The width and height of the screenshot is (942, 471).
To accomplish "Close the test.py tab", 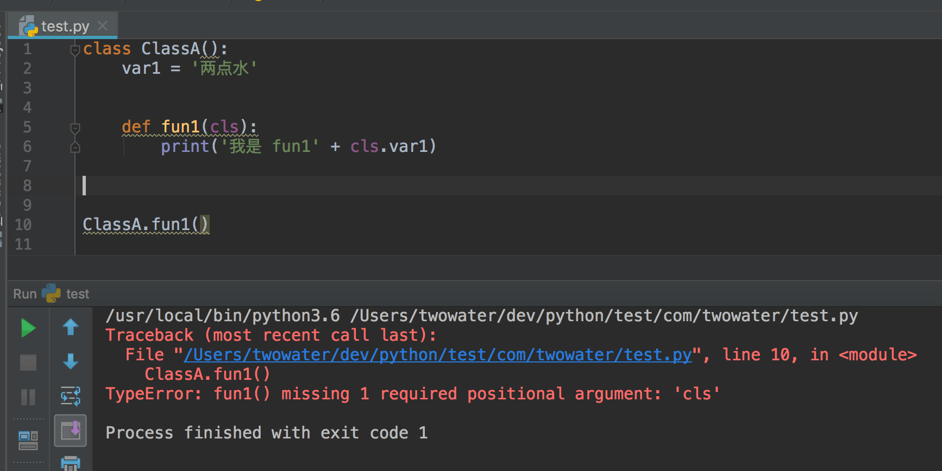I will coord(103,26).
